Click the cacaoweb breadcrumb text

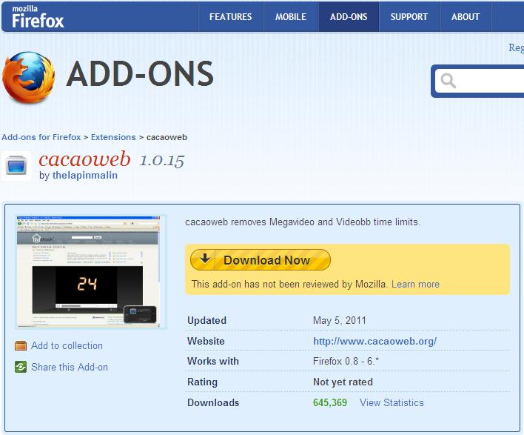point(167,137)
